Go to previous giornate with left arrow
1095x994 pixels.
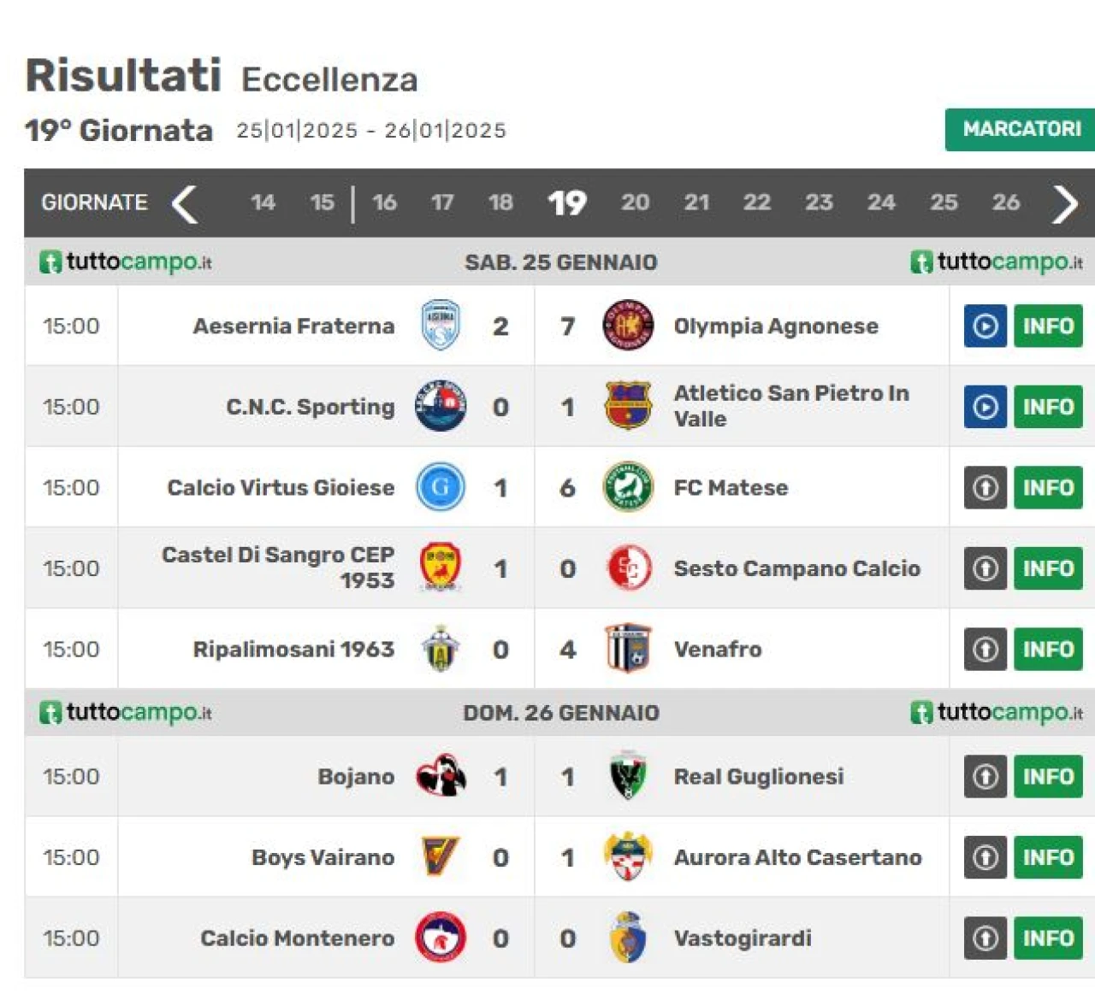pyautogui.click(x=185, y=203)
